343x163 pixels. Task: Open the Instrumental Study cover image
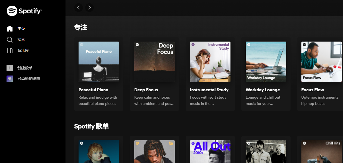tap(210, 62)
